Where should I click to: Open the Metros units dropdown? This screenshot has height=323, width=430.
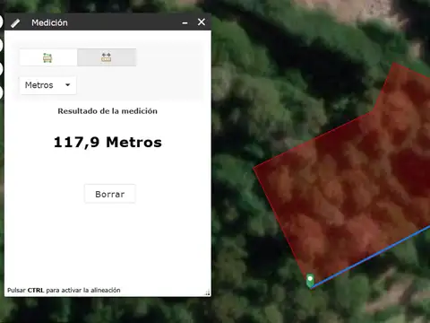pos(47,85)
